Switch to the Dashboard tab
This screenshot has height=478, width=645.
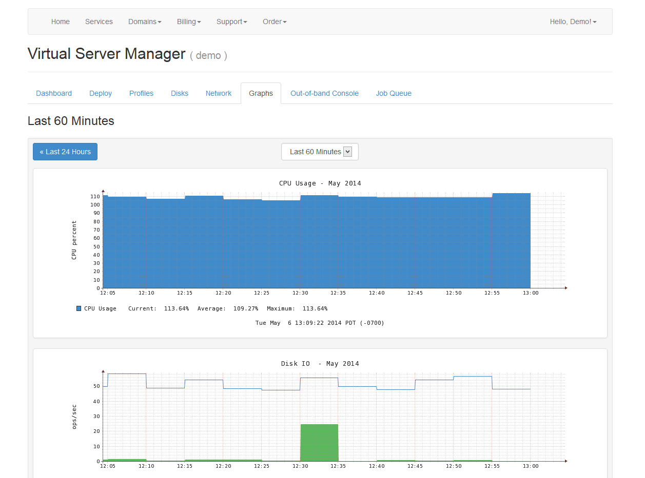[54, 93]
